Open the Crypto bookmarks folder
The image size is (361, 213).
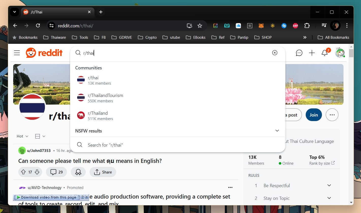tap(147, 37)
